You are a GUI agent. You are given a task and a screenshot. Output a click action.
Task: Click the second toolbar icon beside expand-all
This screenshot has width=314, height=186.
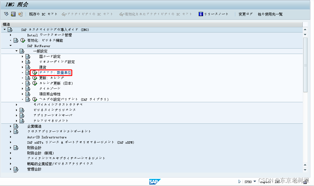point(13,14)
